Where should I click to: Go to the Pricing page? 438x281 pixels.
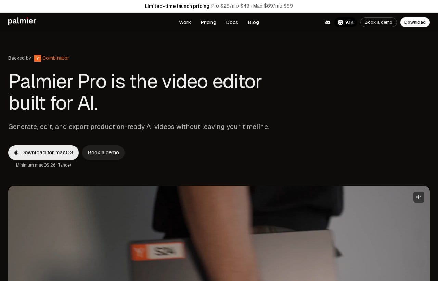(x=208, y=22)
